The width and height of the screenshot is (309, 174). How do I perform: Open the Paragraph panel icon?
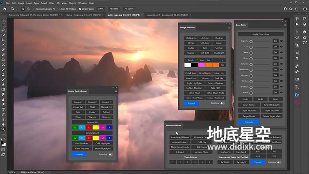pyautogui.click(x=297, y=58)
